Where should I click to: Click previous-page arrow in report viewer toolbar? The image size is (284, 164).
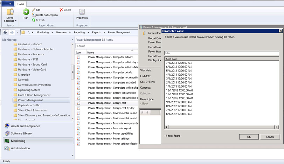[147, 112]
